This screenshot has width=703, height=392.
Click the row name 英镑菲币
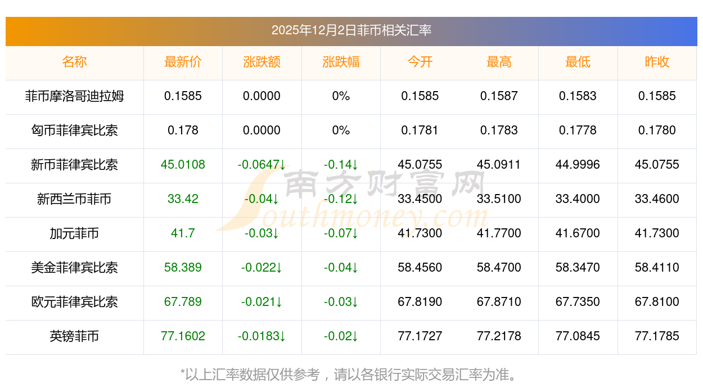(74, 336)
